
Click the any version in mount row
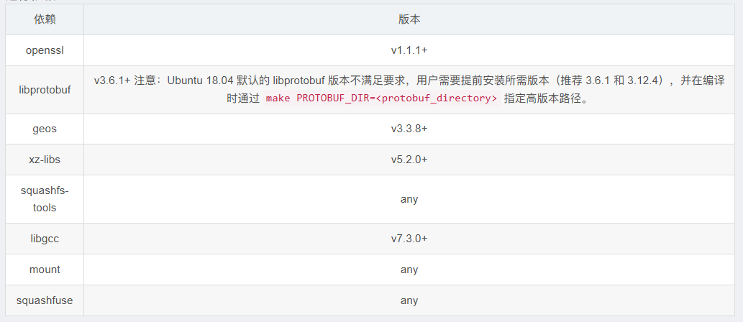tap(409, 270)
